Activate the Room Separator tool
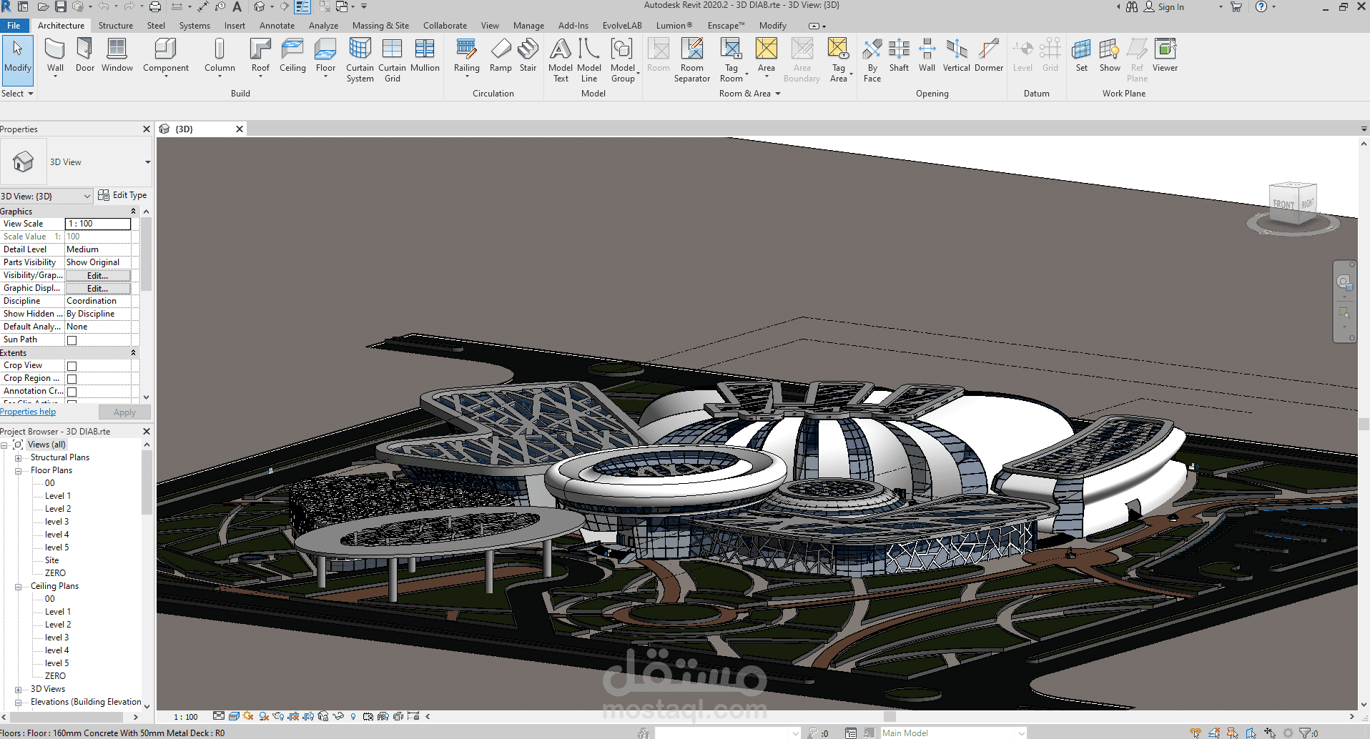 point(692,60)
